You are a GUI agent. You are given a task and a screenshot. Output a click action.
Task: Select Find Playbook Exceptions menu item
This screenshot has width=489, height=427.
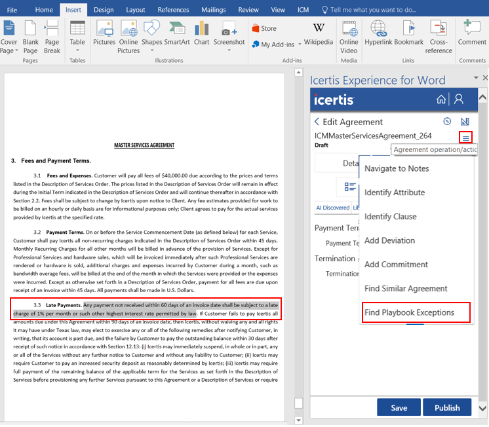409,312
